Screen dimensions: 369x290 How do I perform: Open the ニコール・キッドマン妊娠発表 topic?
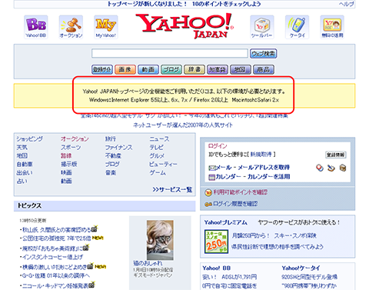[55, 285]
